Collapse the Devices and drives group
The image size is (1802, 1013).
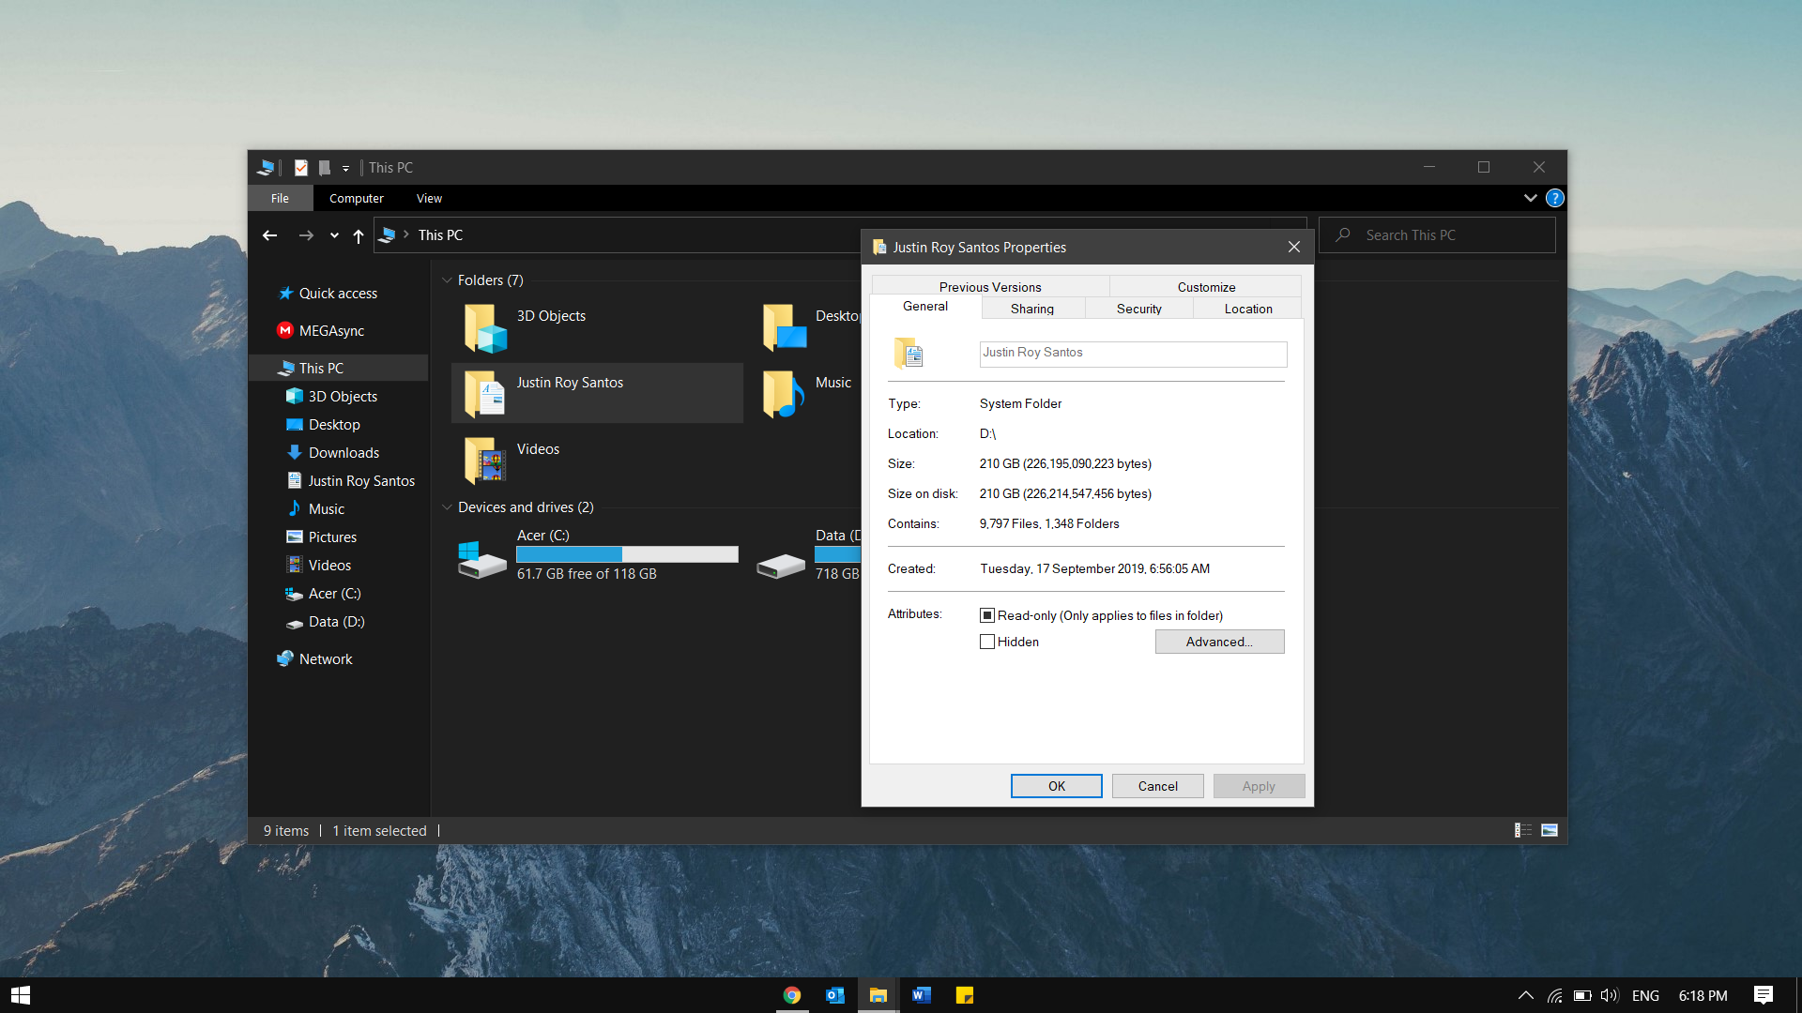(447, 507)
